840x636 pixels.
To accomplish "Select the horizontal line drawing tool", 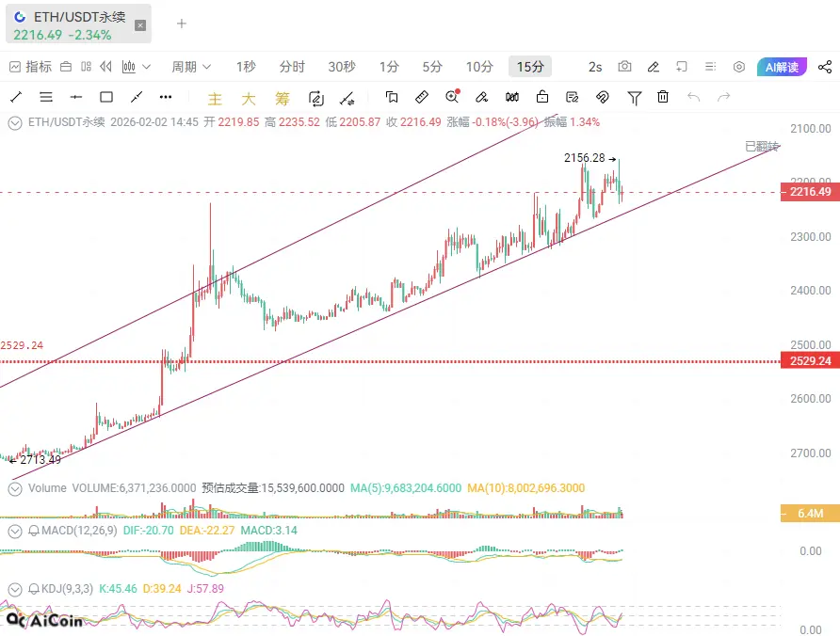I will [x=76, y=97].
